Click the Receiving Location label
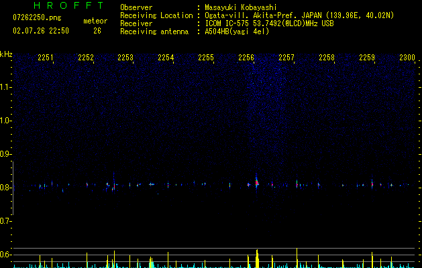 (x=156, y=15)
